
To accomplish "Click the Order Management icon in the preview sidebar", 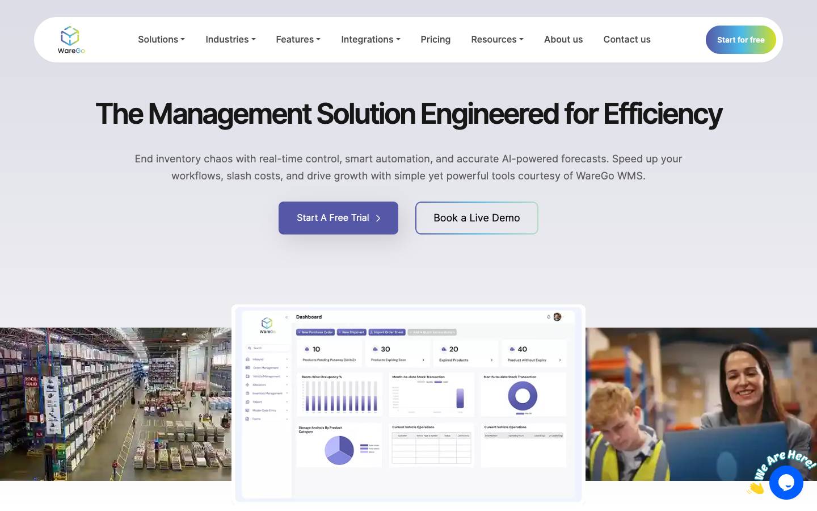I will pos(247,368).
